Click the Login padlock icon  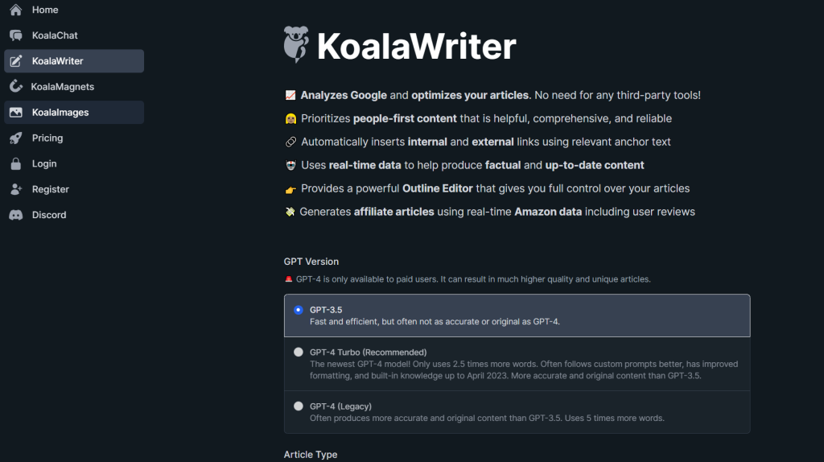(x=16, y=163)
